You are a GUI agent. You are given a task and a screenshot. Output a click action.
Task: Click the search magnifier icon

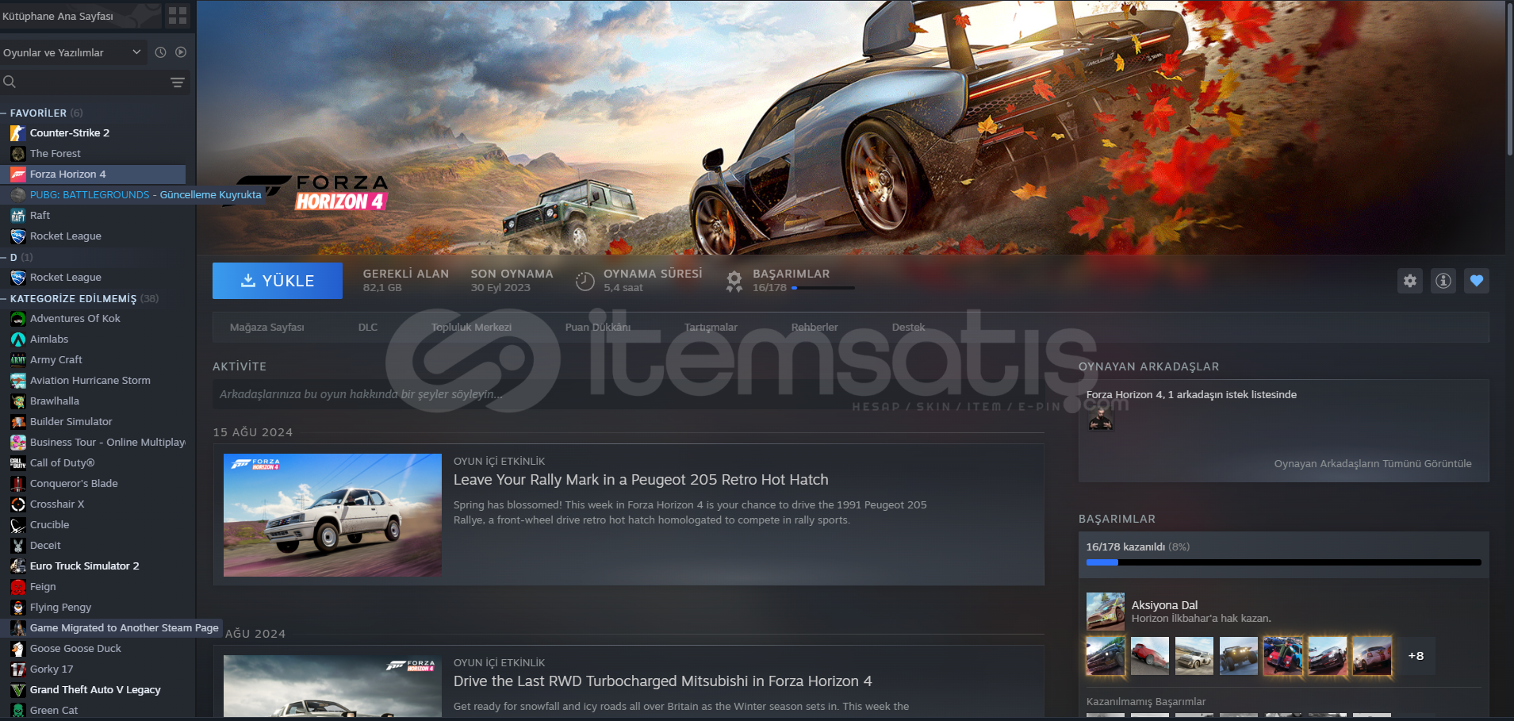[10, 82]
